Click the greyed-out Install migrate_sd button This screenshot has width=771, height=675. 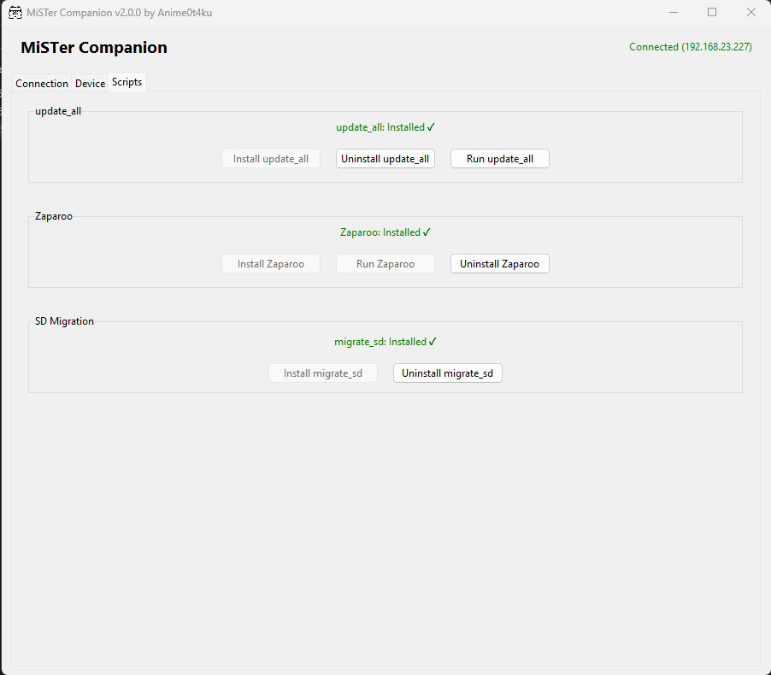pos(323,373)
